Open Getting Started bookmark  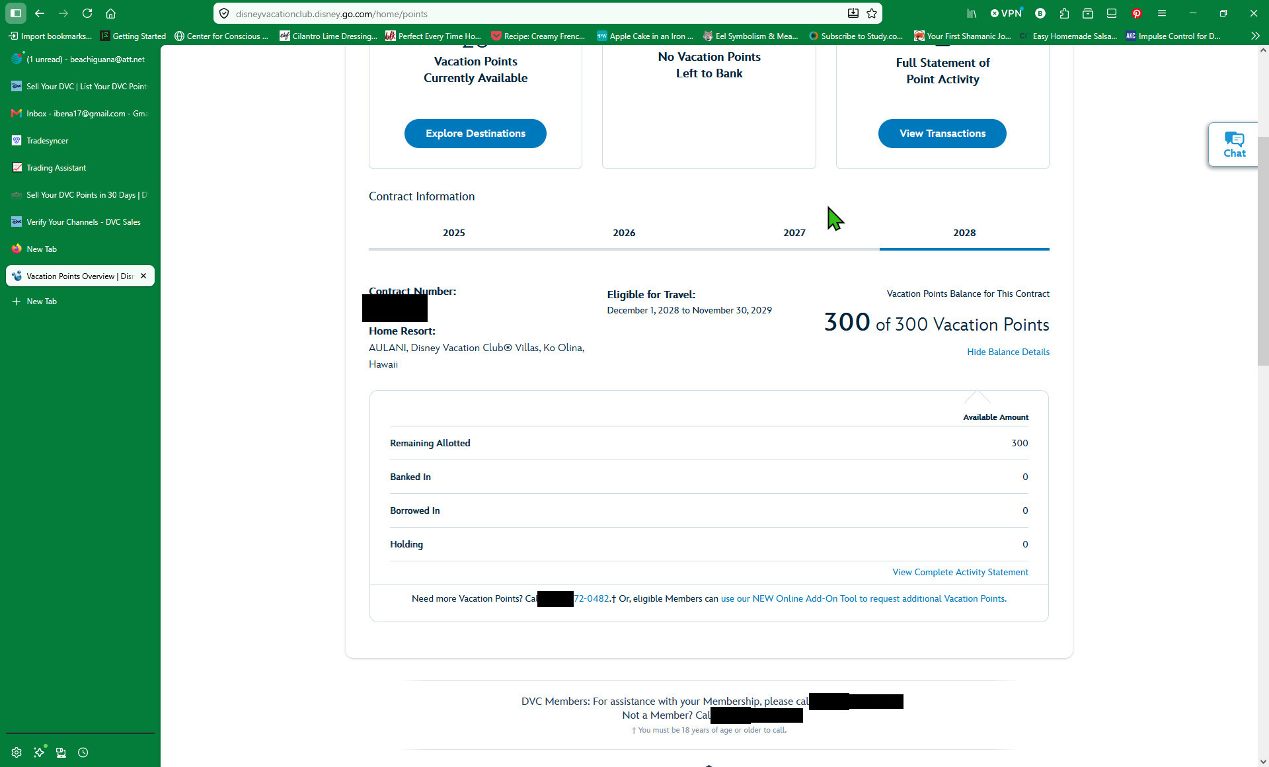coord(133,36)
